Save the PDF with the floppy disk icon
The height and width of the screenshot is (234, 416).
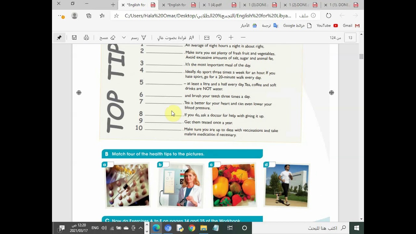coord(74,38)
